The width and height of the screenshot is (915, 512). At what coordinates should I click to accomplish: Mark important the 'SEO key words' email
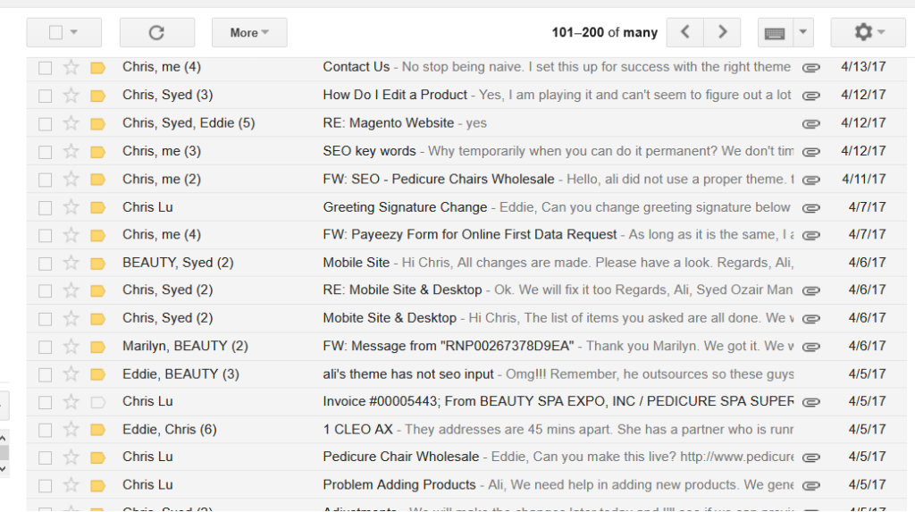[97, 151]
